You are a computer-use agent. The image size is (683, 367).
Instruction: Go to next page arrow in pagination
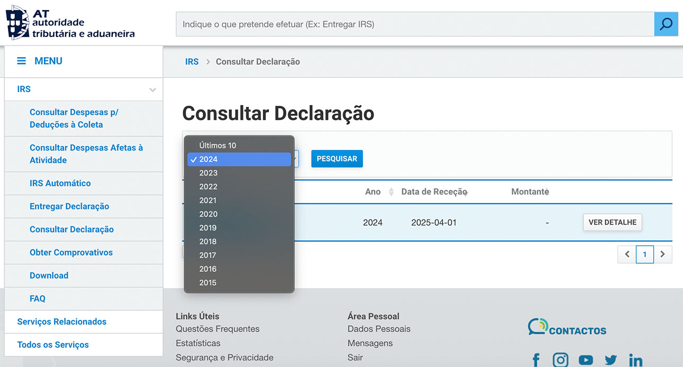pos(663,254)
